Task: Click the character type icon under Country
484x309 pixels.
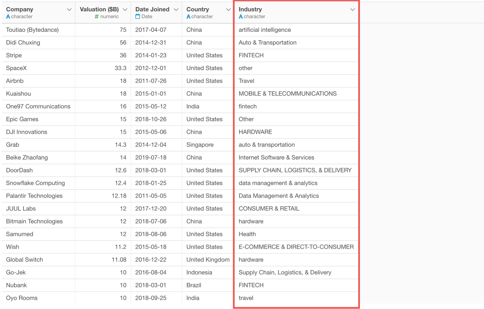Action: [x=188, y=16]
